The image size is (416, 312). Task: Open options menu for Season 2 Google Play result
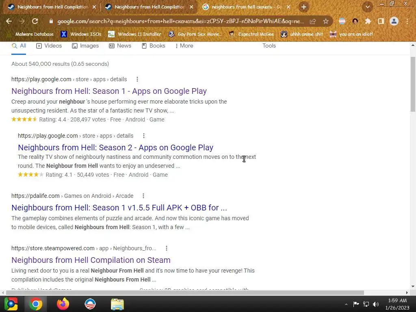pyautogui.click(x=144, y=136)
